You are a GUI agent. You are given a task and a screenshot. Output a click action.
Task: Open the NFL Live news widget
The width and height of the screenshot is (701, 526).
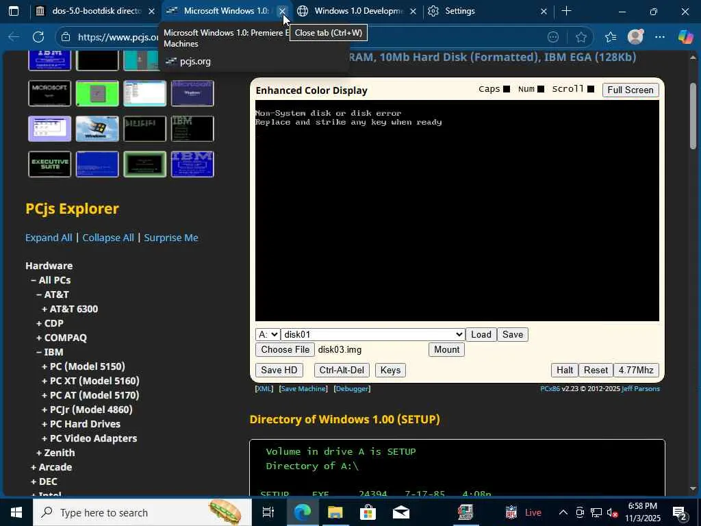[523, 512]
